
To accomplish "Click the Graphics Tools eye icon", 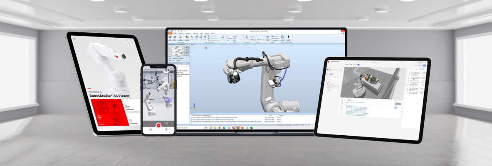I will 268,38.
